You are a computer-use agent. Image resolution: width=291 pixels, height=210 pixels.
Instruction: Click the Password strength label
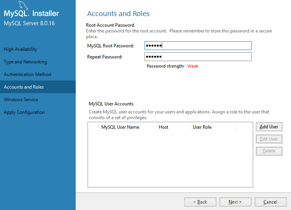tap(166, 66)
